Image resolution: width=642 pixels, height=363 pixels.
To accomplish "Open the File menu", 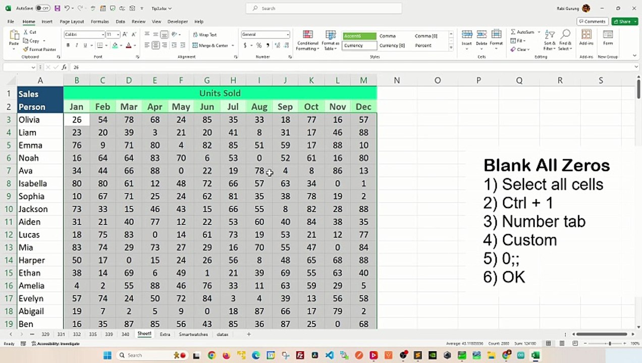I will coord(11,22).
